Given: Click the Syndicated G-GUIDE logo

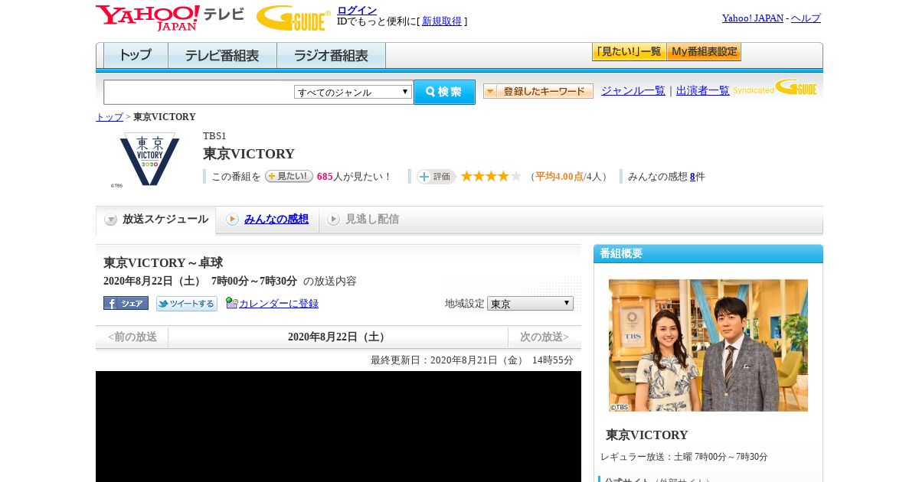Looking at the screenshot, I should click(775, 87).
